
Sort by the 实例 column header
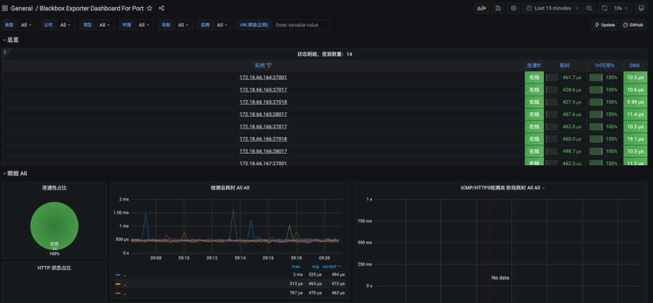tap(260, 66)
